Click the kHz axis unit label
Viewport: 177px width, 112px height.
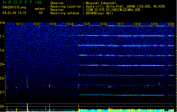click(x=3, y=23)
